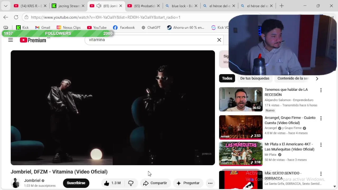The height and width of the screenshot is (190, 338).
Task: Open the Jombriel channel name link
Action: click(32, 180)
